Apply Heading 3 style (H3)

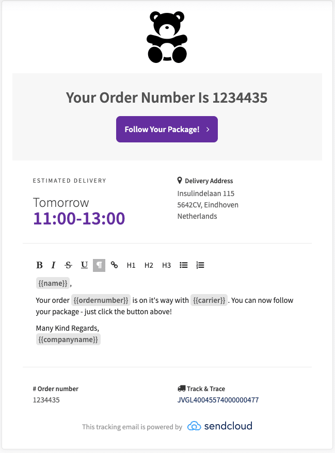tap(167, 265)
